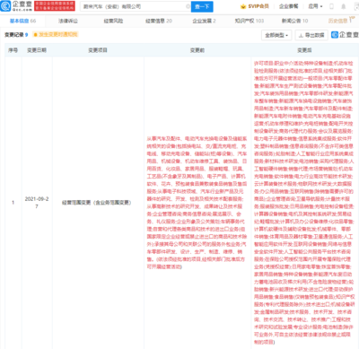Click the 发生变更时通知我 alert tag
359x349 pixels.
coord(56,35)
